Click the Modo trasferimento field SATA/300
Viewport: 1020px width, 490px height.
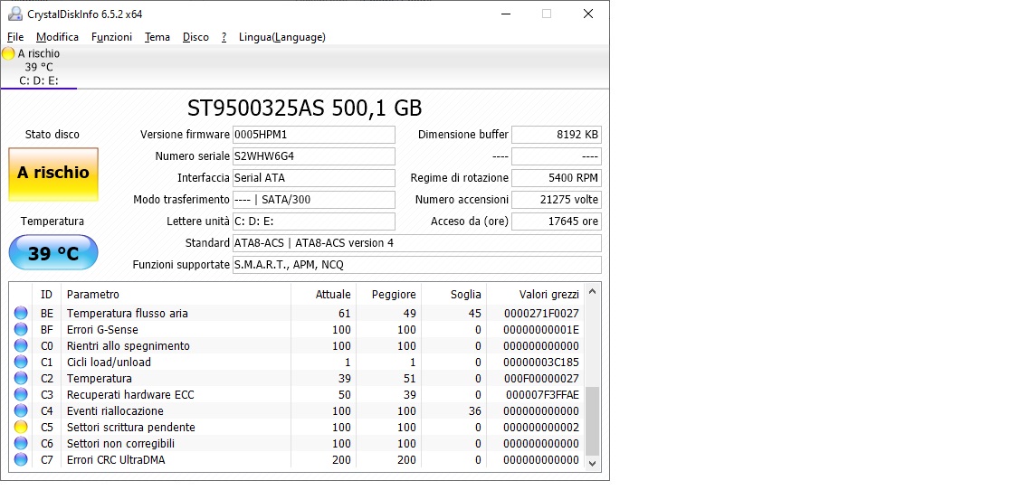tap(313, 200)
